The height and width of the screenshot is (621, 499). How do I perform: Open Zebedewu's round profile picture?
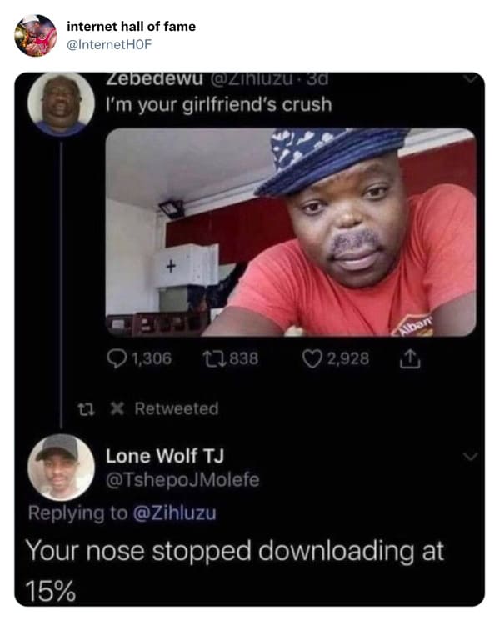point(62,103)
